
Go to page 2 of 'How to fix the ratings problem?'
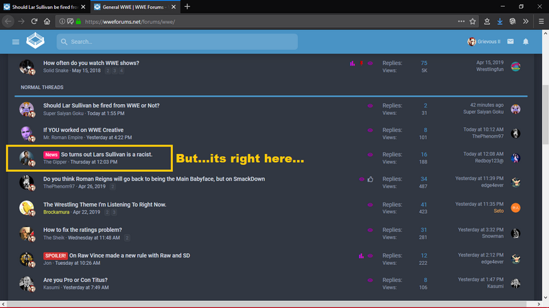point(127,238)
